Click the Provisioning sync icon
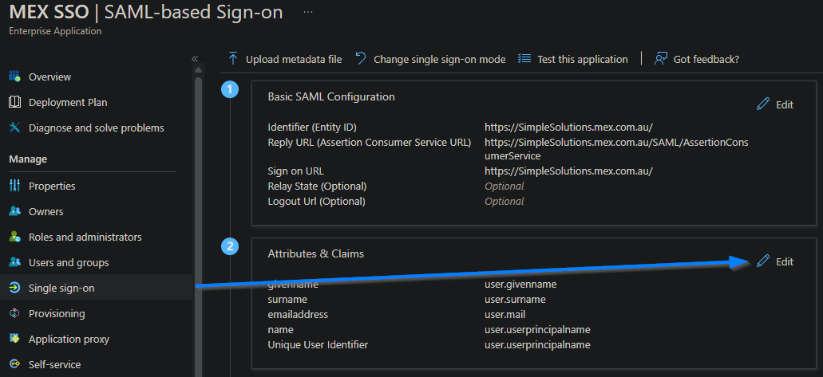Image resolution: width=823 pixels, height=377 pixels. pyautogui.click(x=14, y=313)
